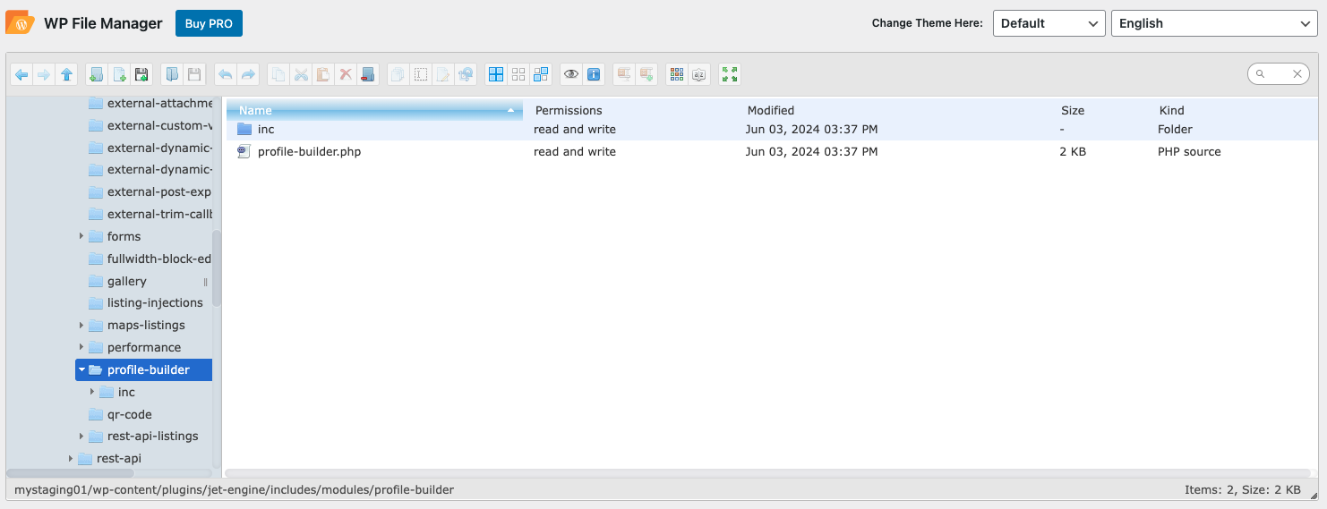Click the folder tree horizontal scrollbar
Viewport: 1327px width, 509px height.
click(70, 473)
